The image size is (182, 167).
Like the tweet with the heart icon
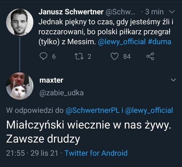[114, 56]
